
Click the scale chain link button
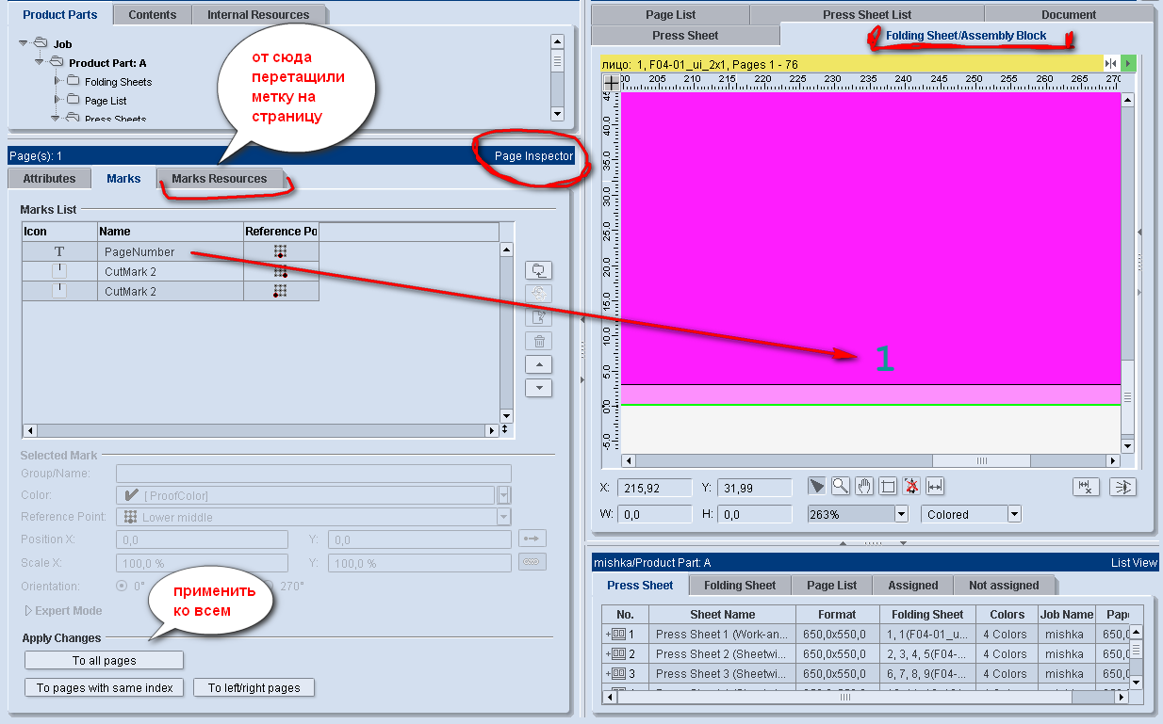click(x=532, y=562)
